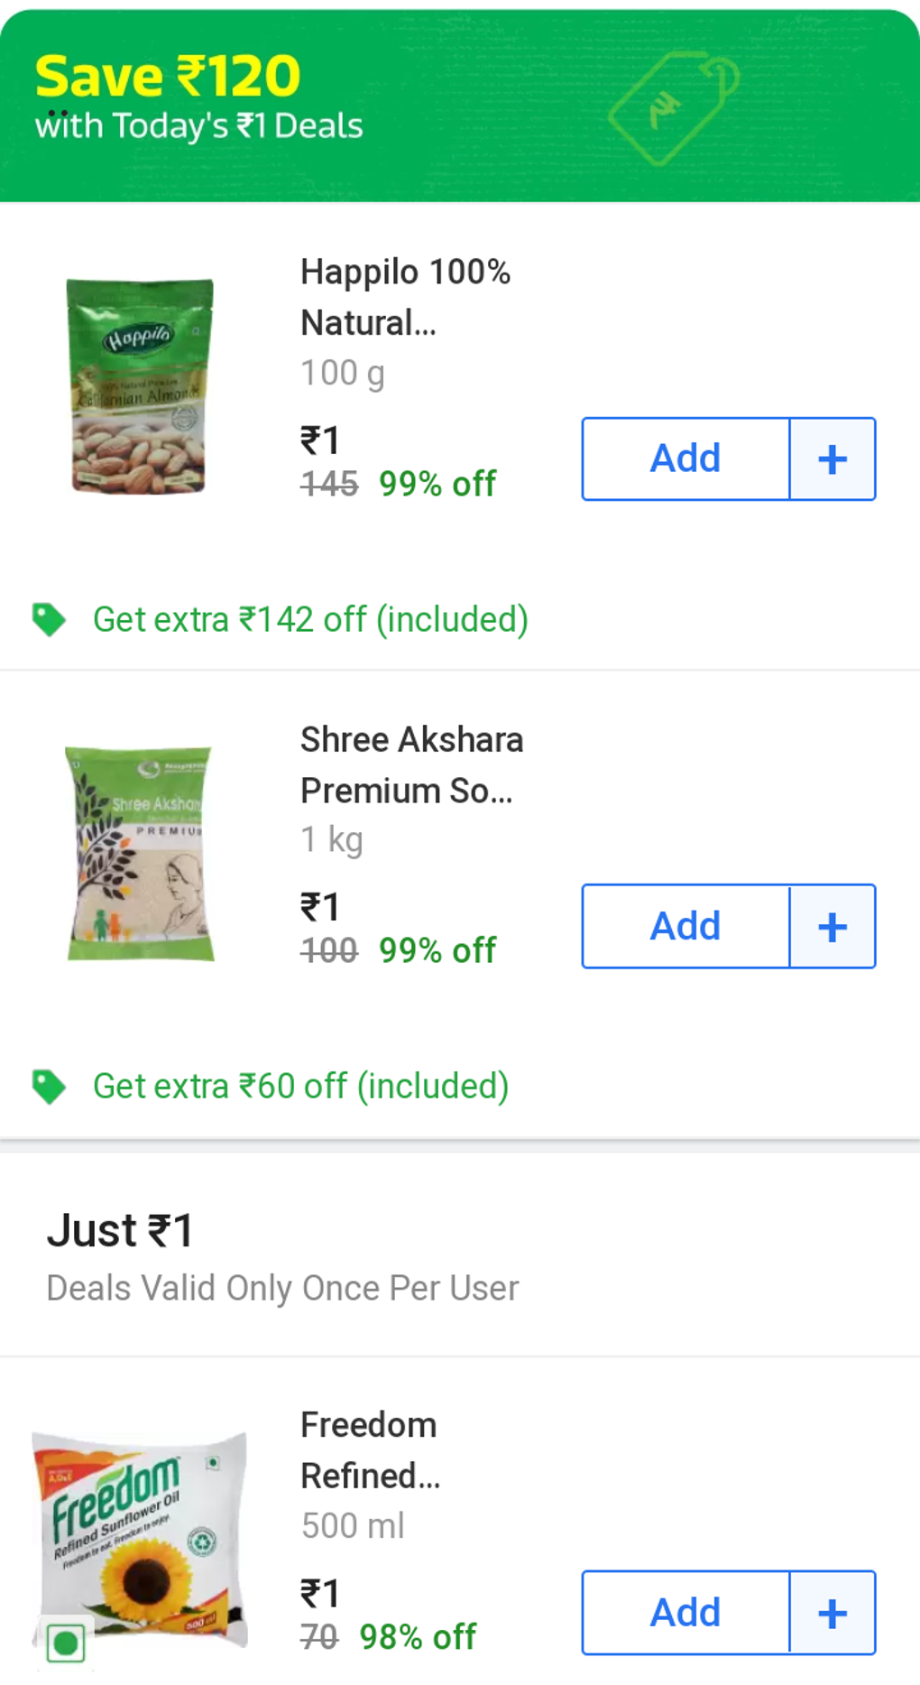Click plus stepper on Freedom oil
This screenshot has height=1685, width=920.
point(832,1612)
